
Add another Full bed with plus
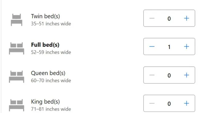point(187,47)
